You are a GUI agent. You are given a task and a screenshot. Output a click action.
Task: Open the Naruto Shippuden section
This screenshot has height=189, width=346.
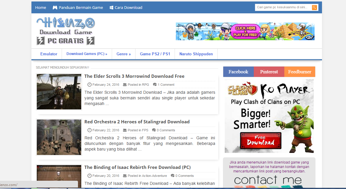[x=196, y=54]
